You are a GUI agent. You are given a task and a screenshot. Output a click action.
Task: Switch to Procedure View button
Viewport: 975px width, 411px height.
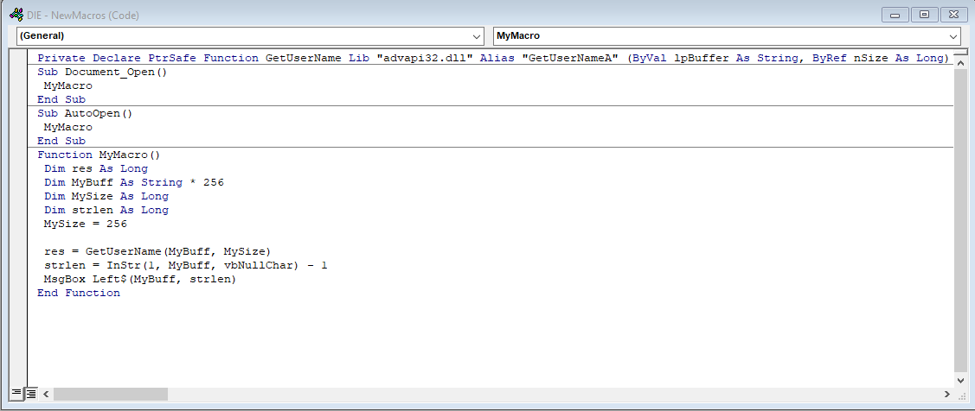(x=16, y=394)
